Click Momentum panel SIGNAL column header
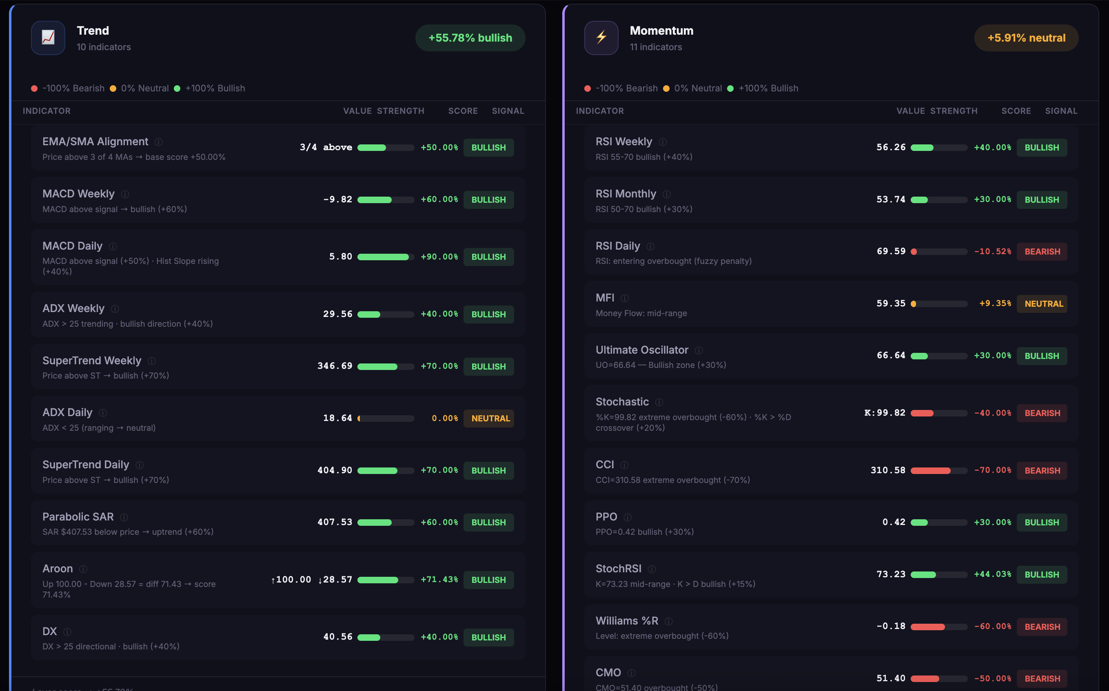1109x691 pixels. coord(1061,111)
